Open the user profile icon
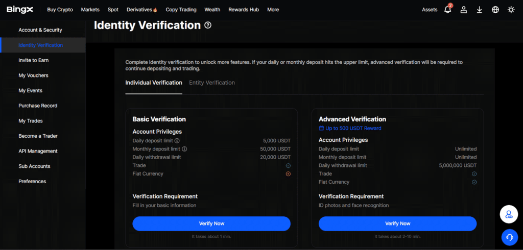 [x=464, y=10]
